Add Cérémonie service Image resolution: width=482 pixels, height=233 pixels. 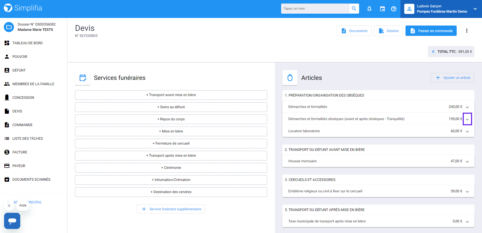point(171,168)
